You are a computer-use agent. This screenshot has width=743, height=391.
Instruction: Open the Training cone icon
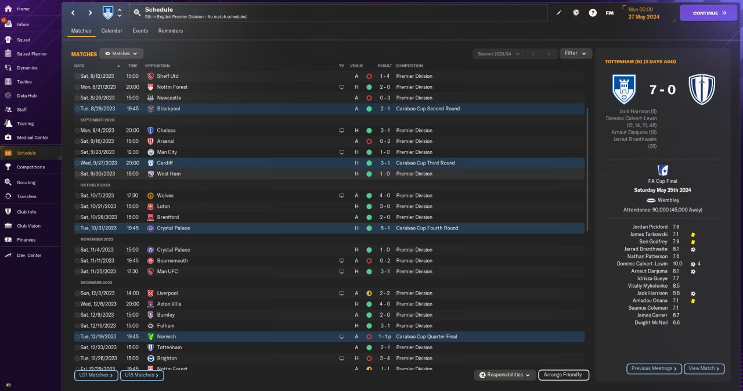8,123
